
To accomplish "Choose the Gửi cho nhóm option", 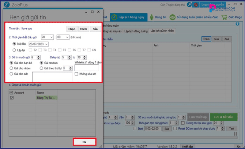I will [x=12, y=68].
